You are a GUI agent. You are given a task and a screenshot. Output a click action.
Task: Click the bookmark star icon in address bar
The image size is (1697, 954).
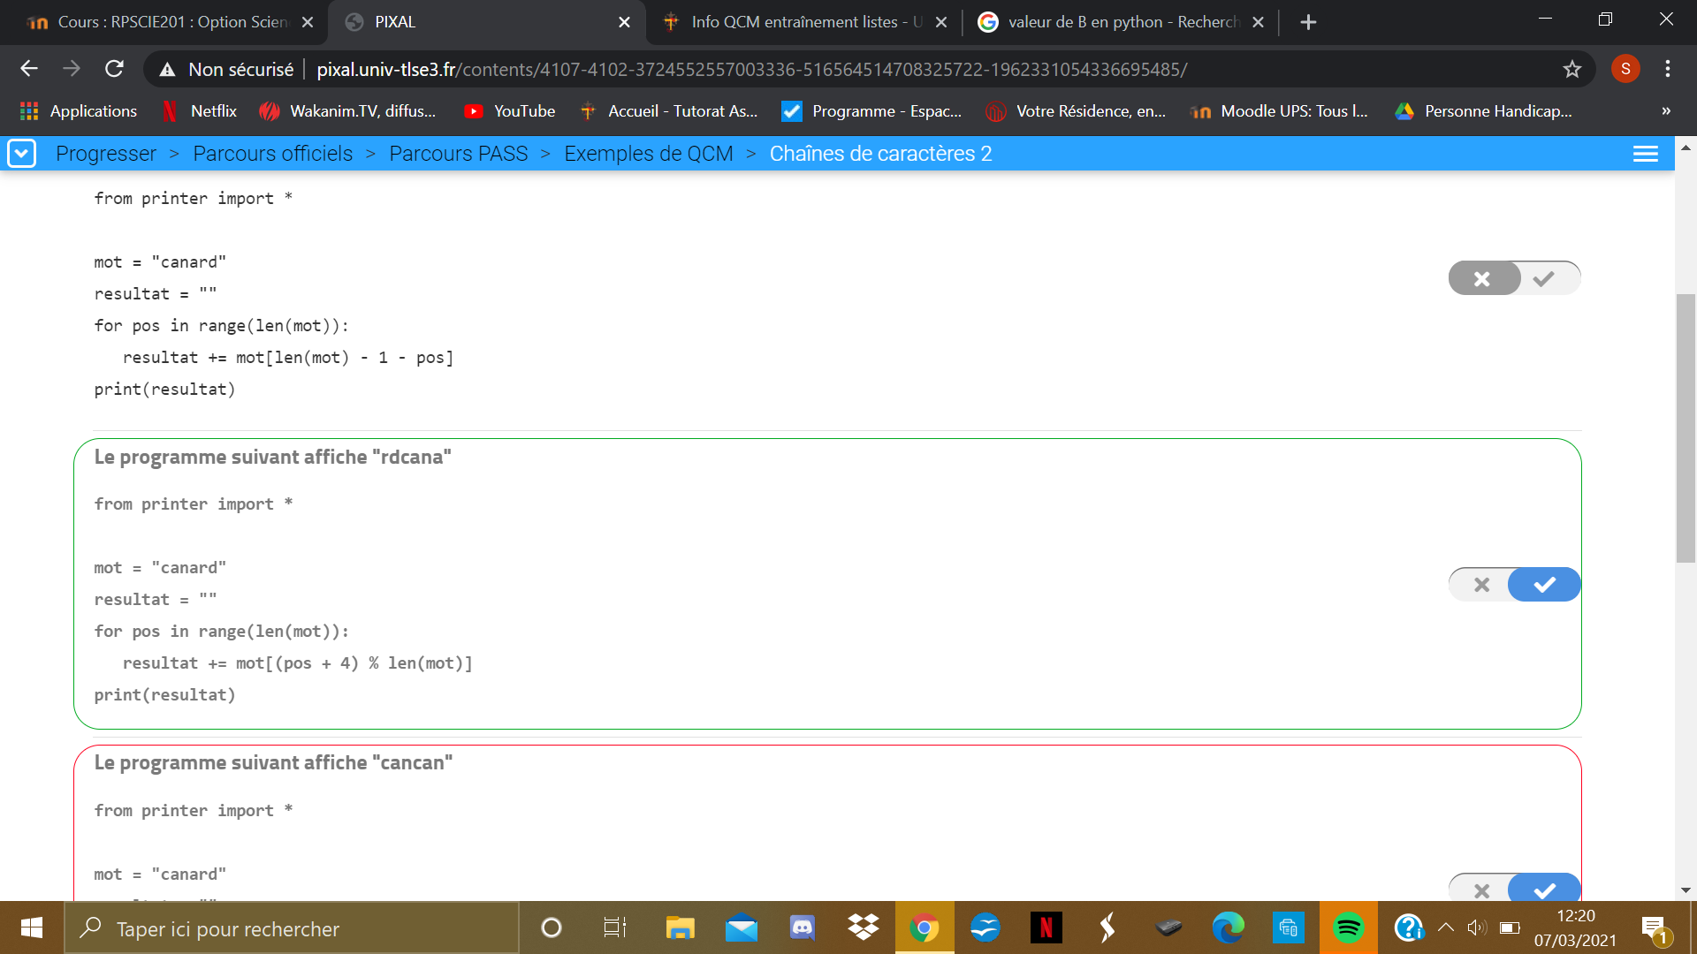click(1571, 69)
